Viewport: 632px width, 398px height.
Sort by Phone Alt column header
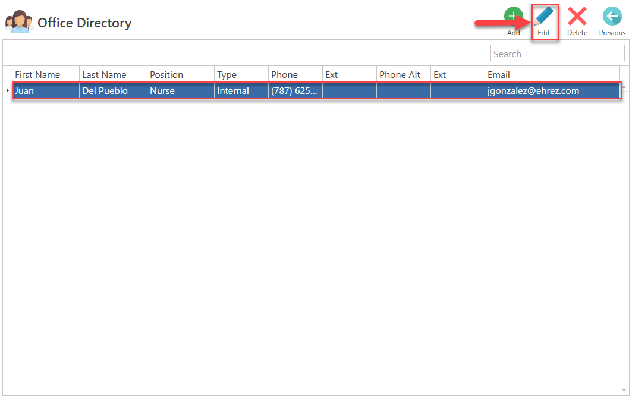(x=404, y=74)
